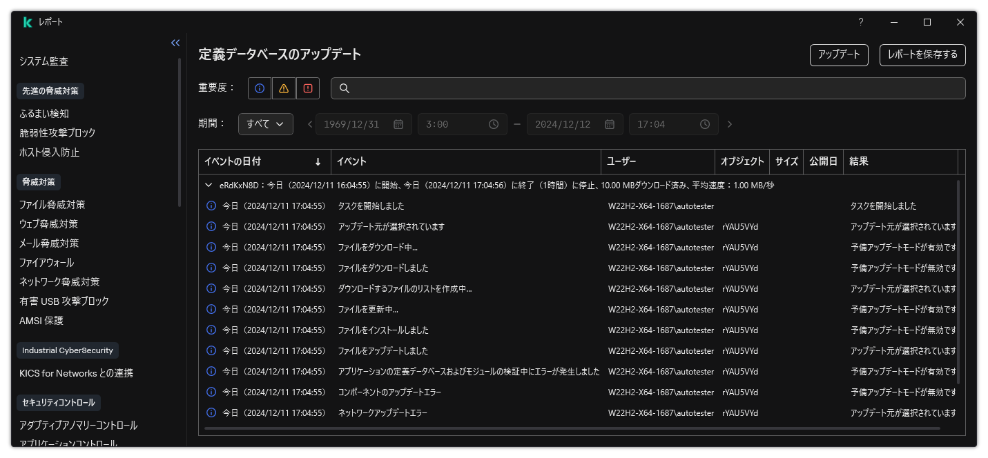Image resolution: width=988 pixels, height=458 pixels.
Task: Click レポートを保存する to save the report
Action: click(x=922, y=55)
